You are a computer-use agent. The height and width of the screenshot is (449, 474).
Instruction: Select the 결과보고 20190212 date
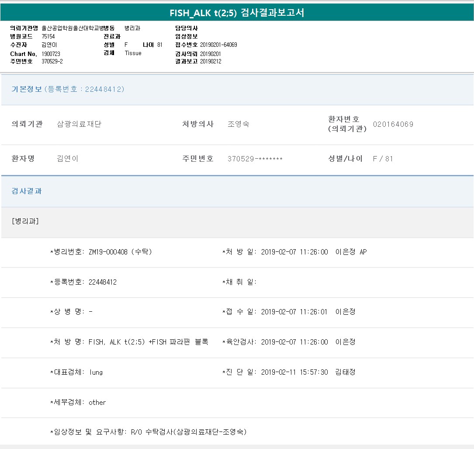point(211,61)
